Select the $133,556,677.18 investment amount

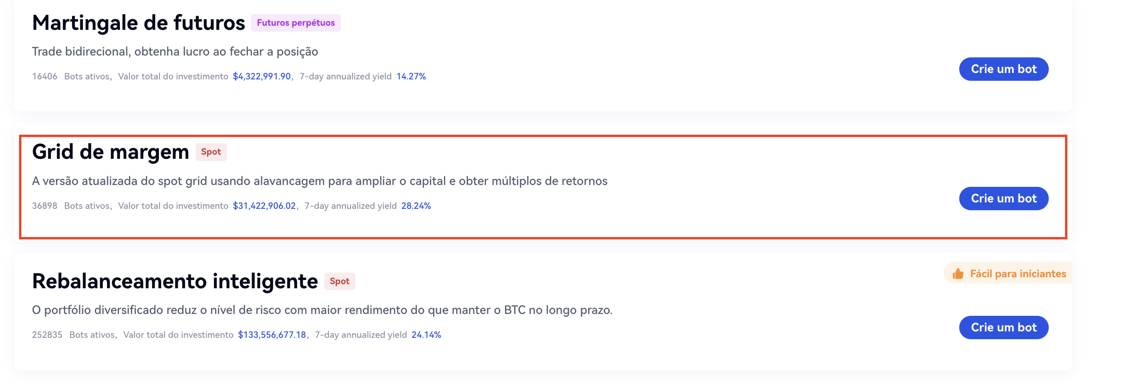coord(272,335)
